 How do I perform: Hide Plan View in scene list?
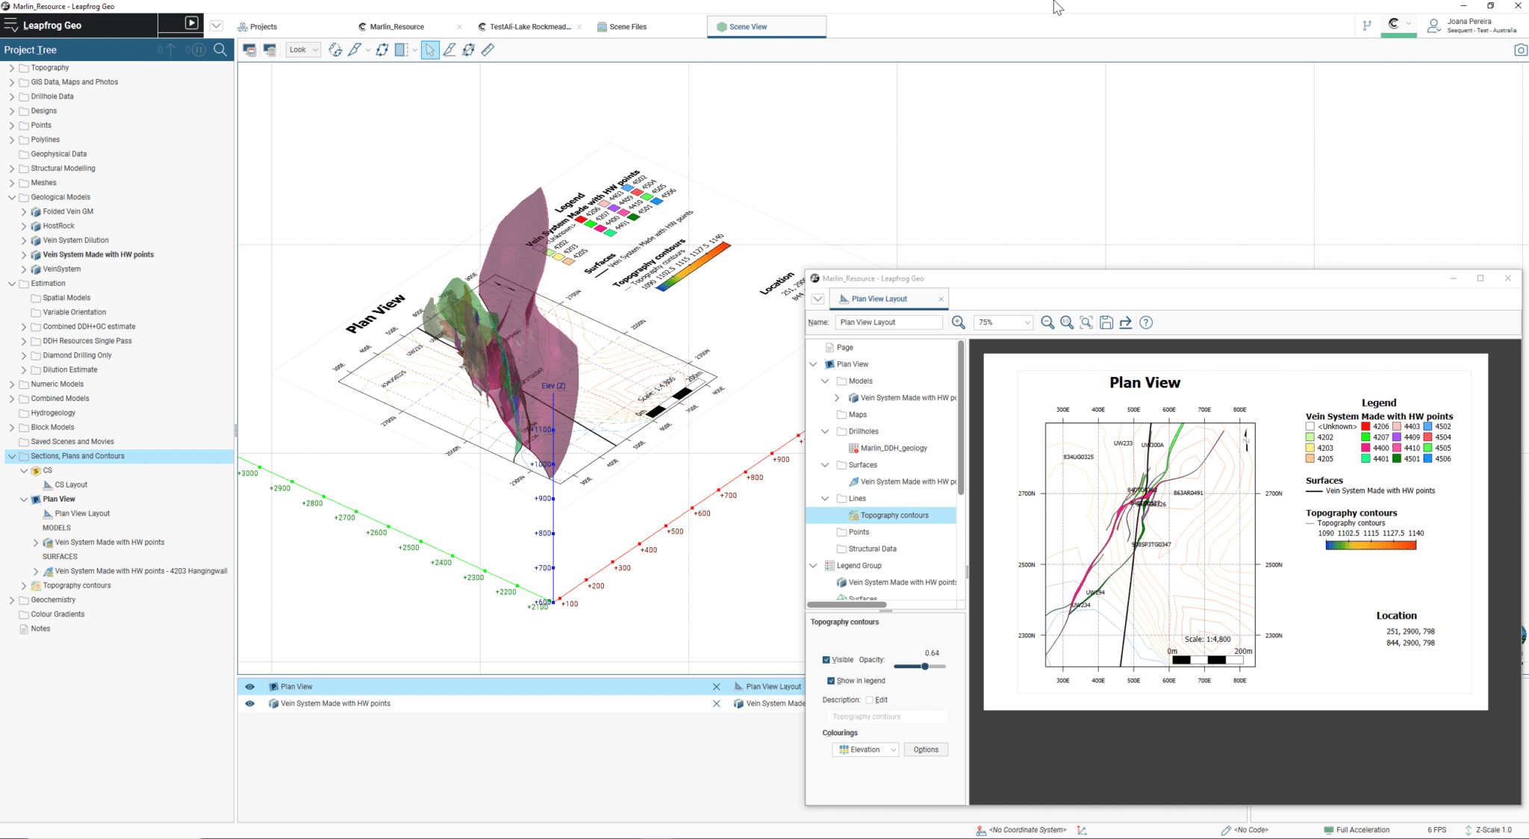click(x=250, y=687)
